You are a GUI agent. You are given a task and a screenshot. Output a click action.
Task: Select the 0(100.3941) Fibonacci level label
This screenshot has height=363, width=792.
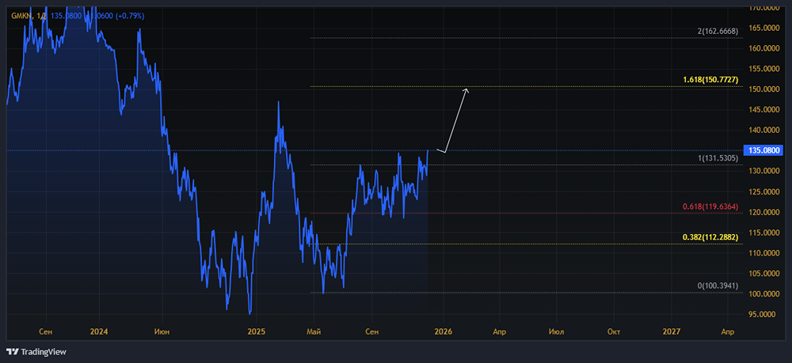[x=718, y=285]
